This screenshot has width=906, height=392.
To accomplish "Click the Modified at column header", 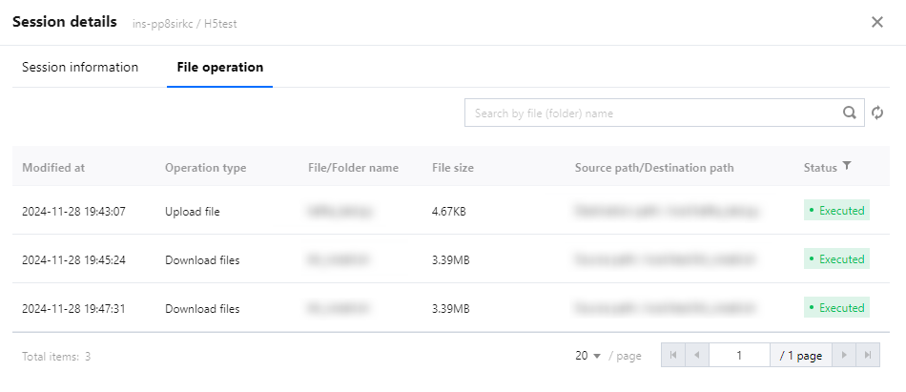I will pyautogui.click(x=53, y=167).
